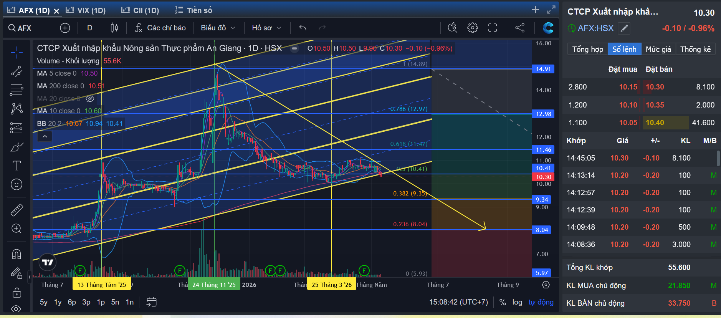Select the brush drawing tool
Viewport: 721px width, 318px height.
pyautogui.click(x=17, y=147)
